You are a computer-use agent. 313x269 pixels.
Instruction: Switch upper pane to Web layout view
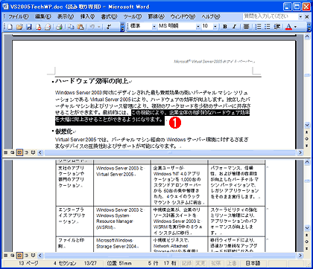(12, 152)
